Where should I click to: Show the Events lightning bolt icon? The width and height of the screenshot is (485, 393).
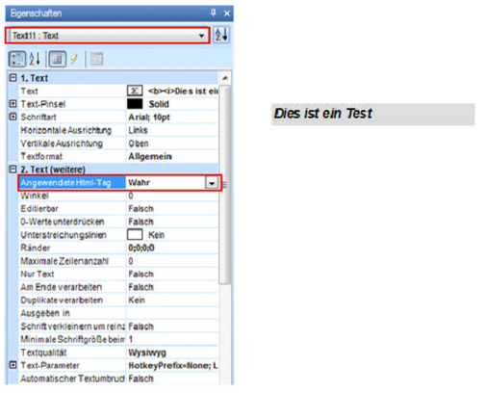pos(74,59)
